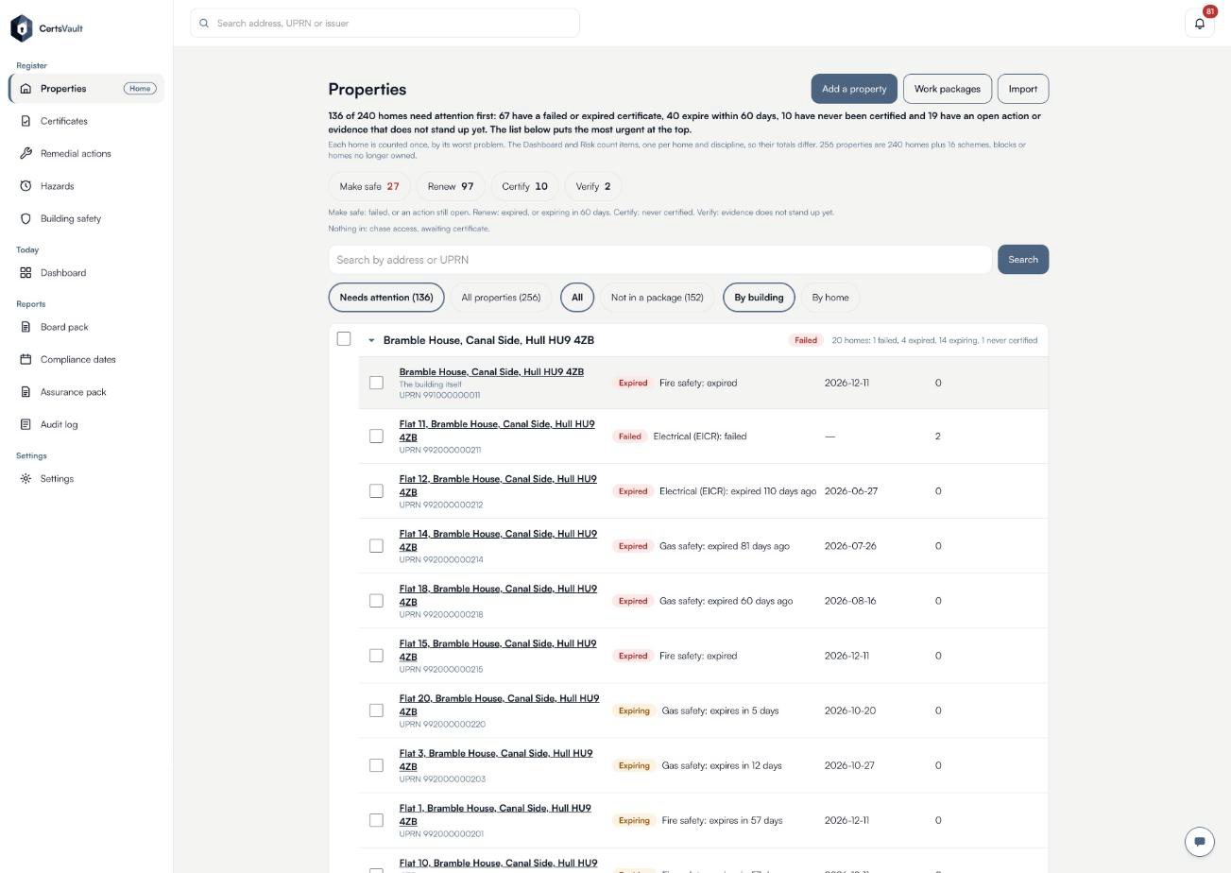The width and height of the screenshot is (1231, 873).
Task: Switch to All properties (256) filter
Action: pyautogui.click(x=501, y=298)
